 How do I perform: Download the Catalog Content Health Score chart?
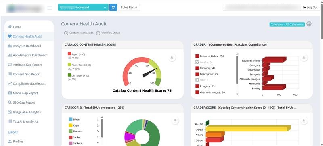[172, 58]
